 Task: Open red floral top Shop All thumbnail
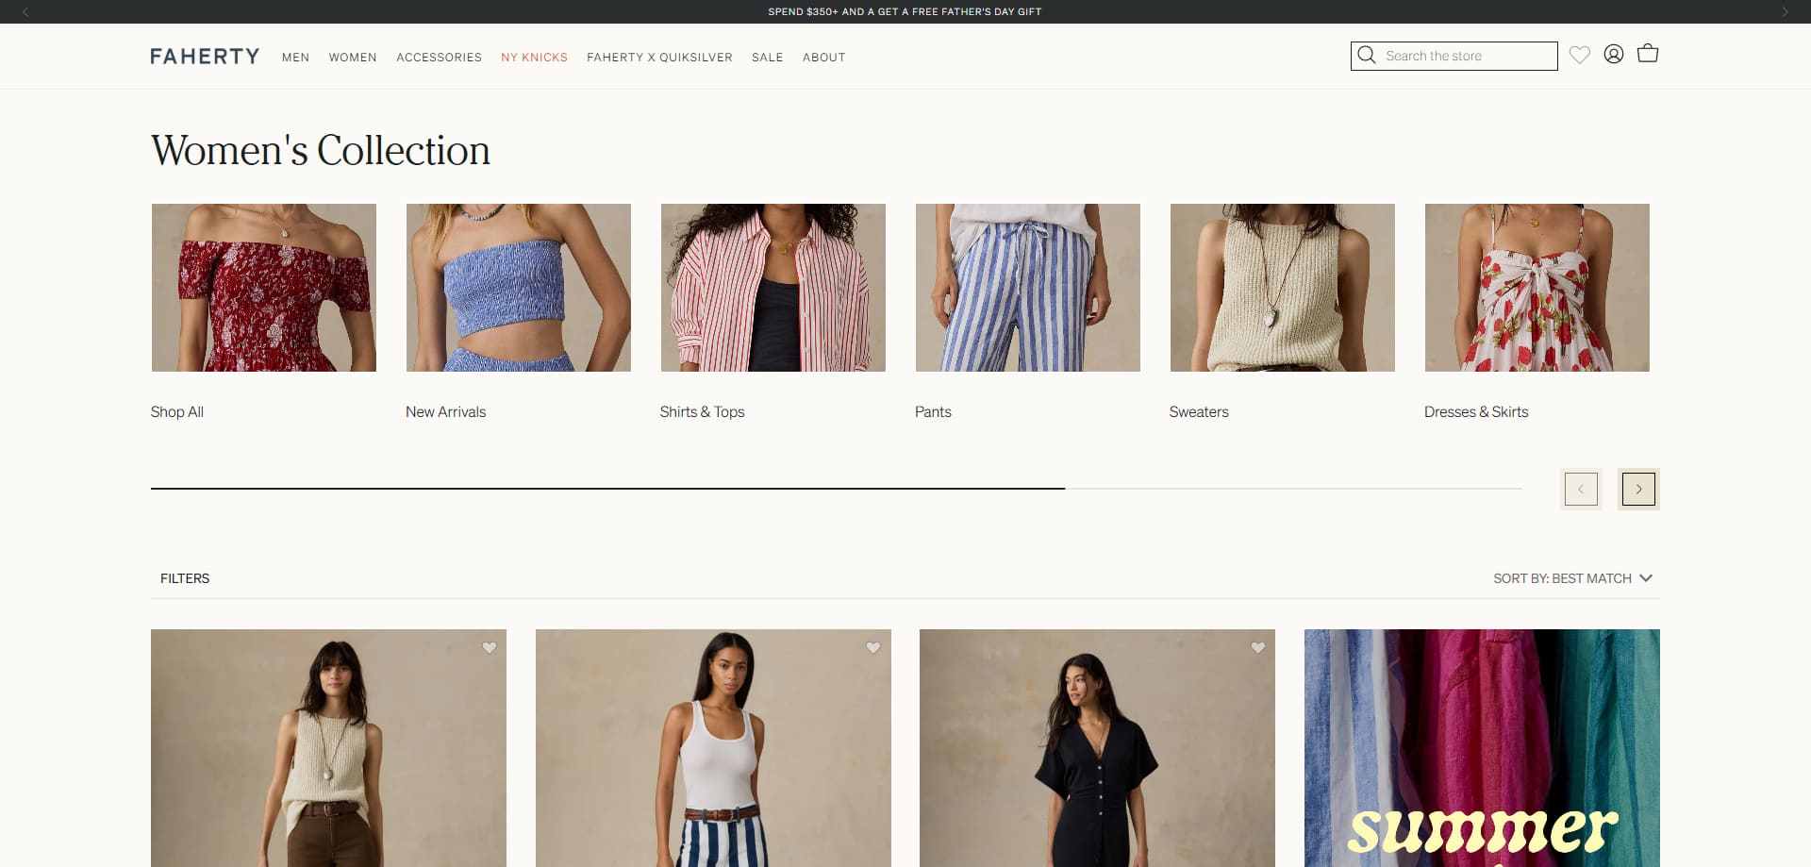click(264, 288)
